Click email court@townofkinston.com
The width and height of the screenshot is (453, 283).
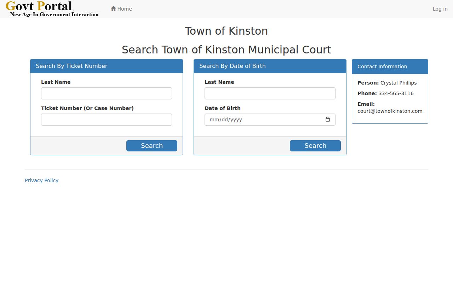click(390, 111)
